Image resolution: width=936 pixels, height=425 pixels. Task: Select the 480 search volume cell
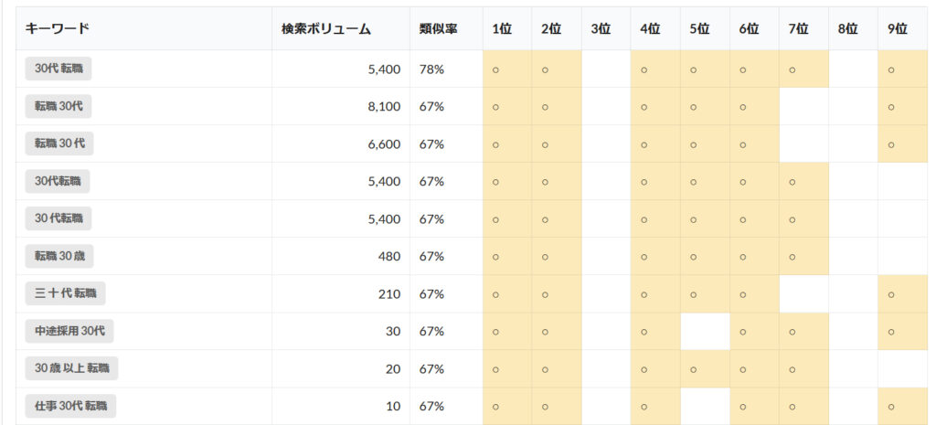(388, 256)
